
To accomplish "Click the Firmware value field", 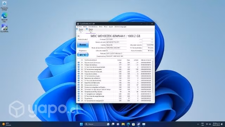I will [116, 39].
